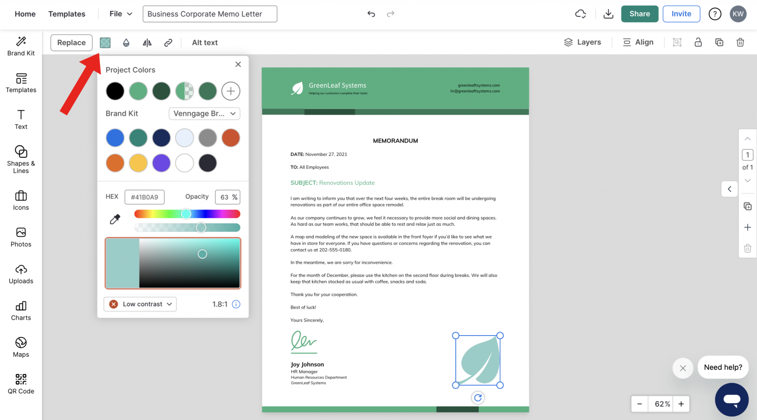Open the Venngage Brand Kit dropdown
Image resolution: width=757 pixels, height=420 pixels.
[204, 113]
